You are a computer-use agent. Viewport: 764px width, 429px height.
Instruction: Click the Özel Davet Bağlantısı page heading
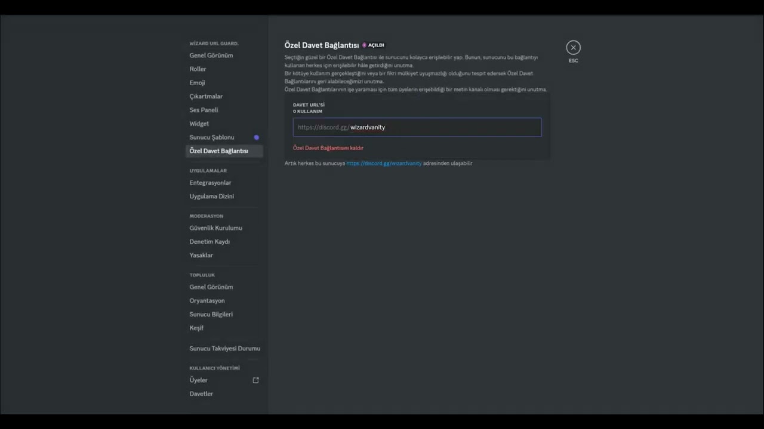(x=322, y=45)
